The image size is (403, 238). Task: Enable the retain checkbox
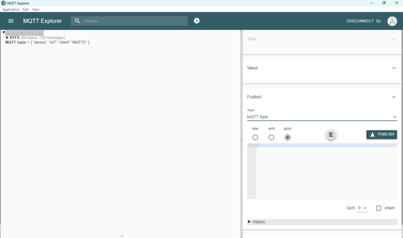(x=379, y=208)
